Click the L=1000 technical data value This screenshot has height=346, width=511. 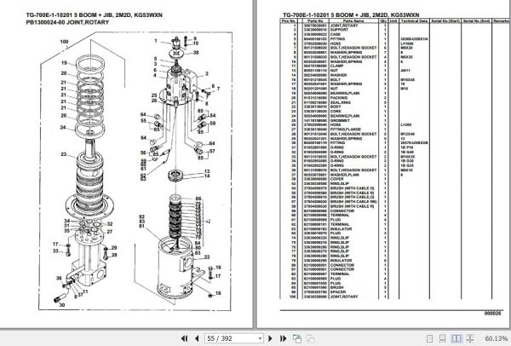coord(407,43)
